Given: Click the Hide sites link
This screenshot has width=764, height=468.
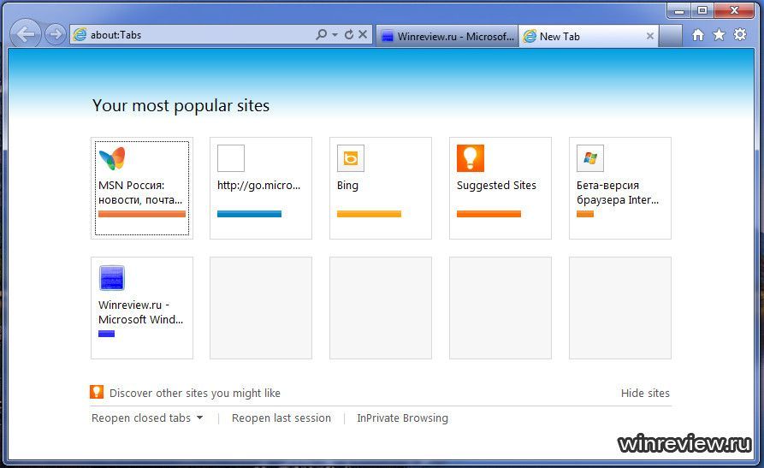Looking at the screenshot, I should tap(645, 394).
